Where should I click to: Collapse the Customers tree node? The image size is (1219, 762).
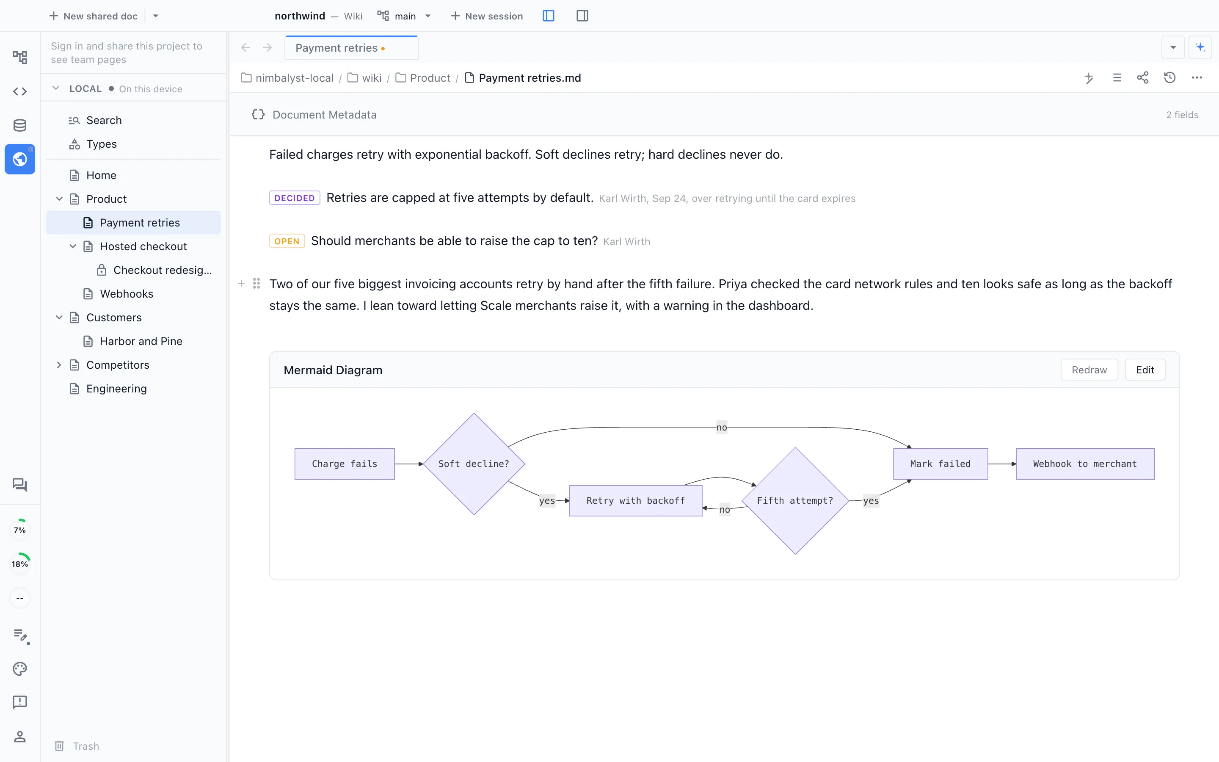[59, 317]
